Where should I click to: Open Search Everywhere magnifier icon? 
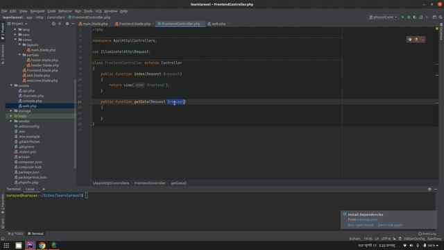point(441,17)
